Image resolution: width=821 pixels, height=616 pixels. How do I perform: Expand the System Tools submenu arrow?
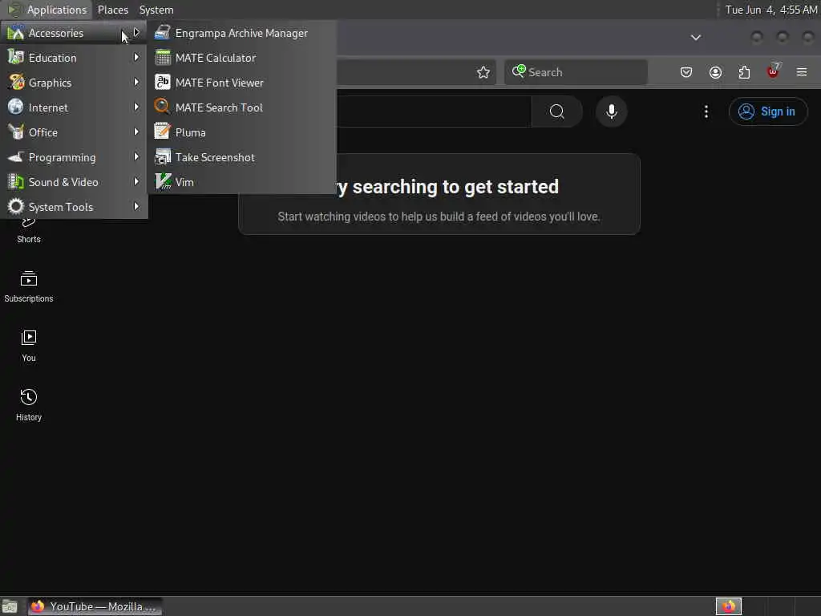coord(136,206)
